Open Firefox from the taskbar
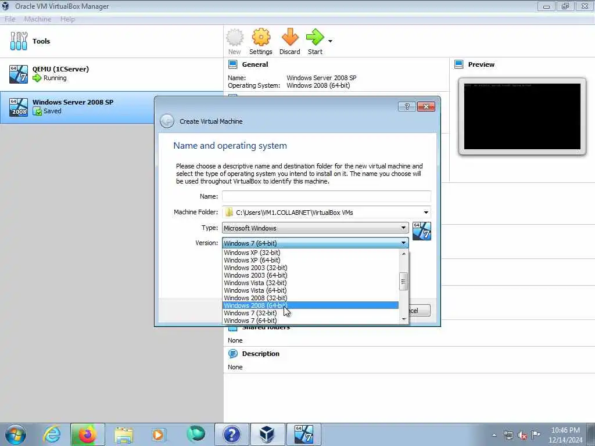Image resolution: width=595 pixels, height=446 pixels. (87, 434)
